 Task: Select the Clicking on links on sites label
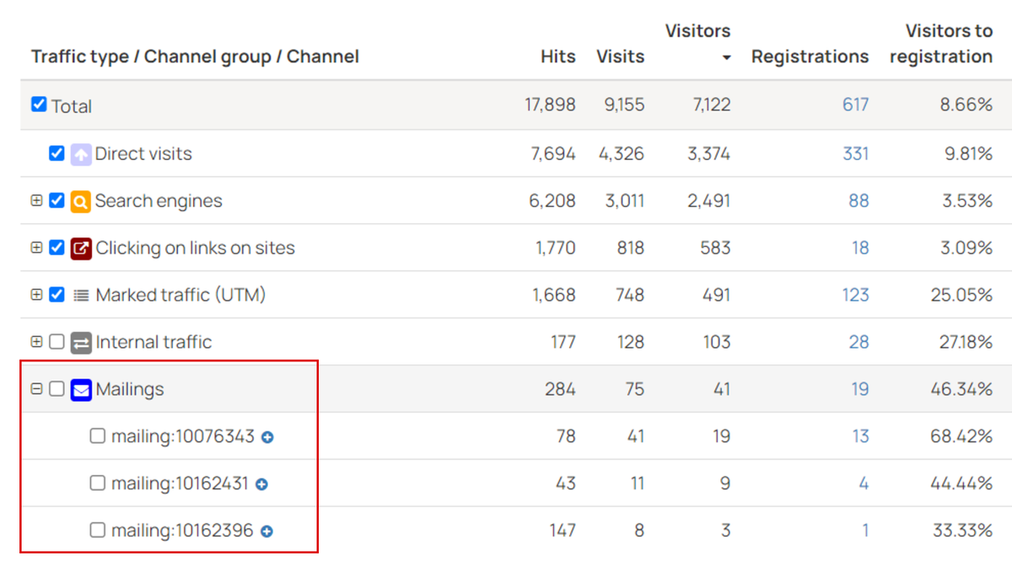tap(196, 248)
